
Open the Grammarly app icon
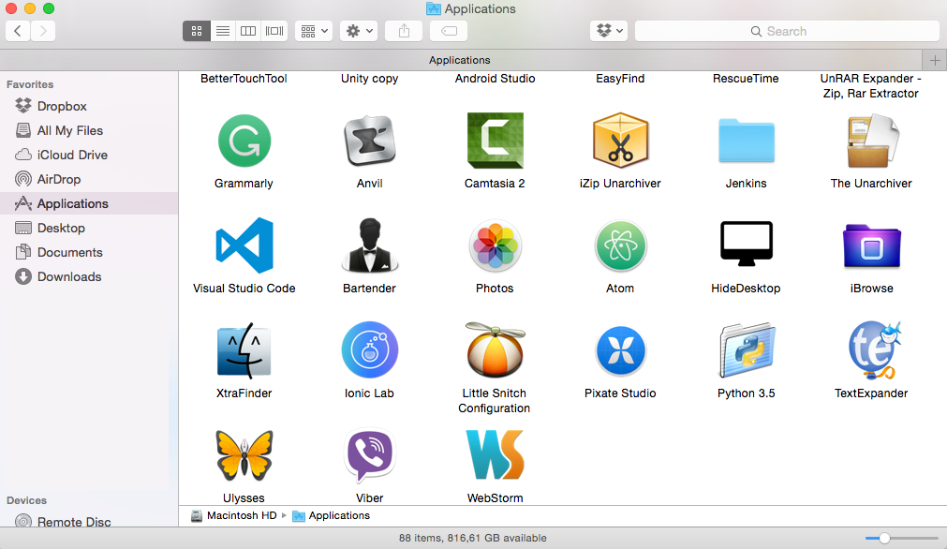(244, 141)
